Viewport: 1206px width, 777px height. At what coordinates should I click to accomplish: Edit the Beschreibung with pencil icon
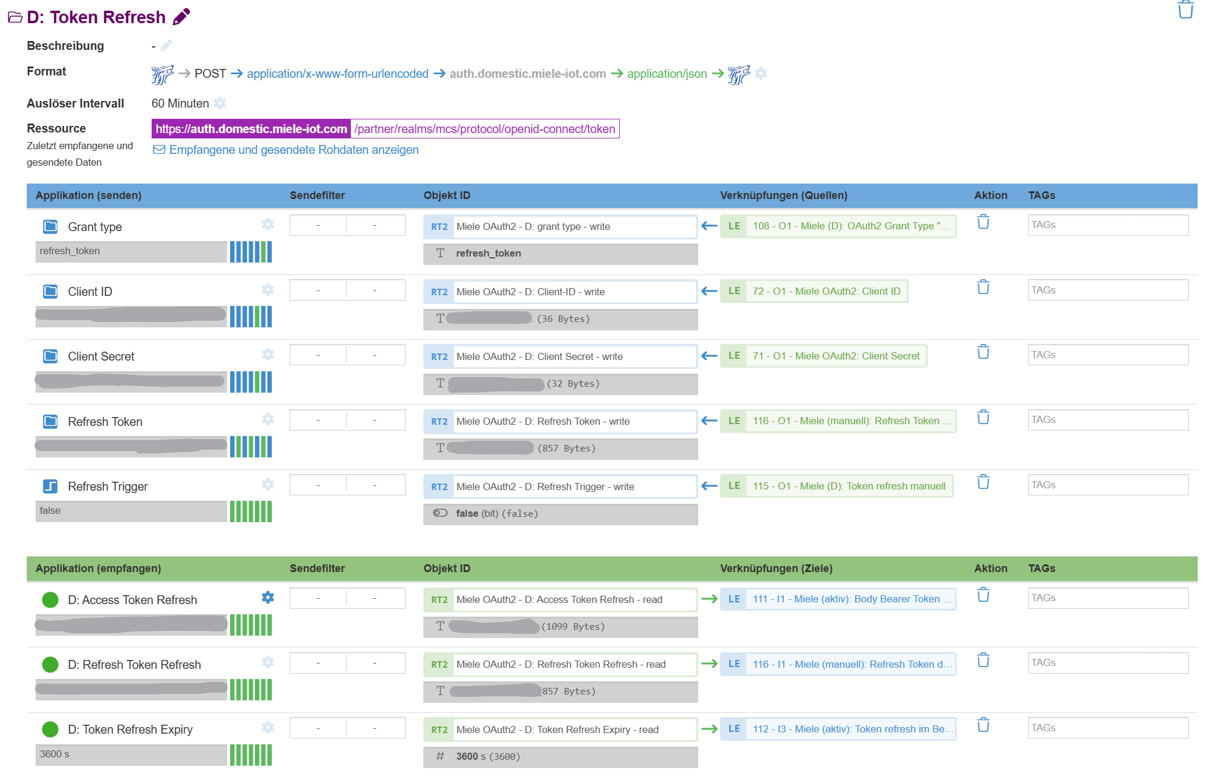click(x=167, y=46)
